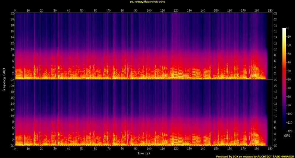
Task: Click the 50 tick on the top time axis
Action: [82, 10]
